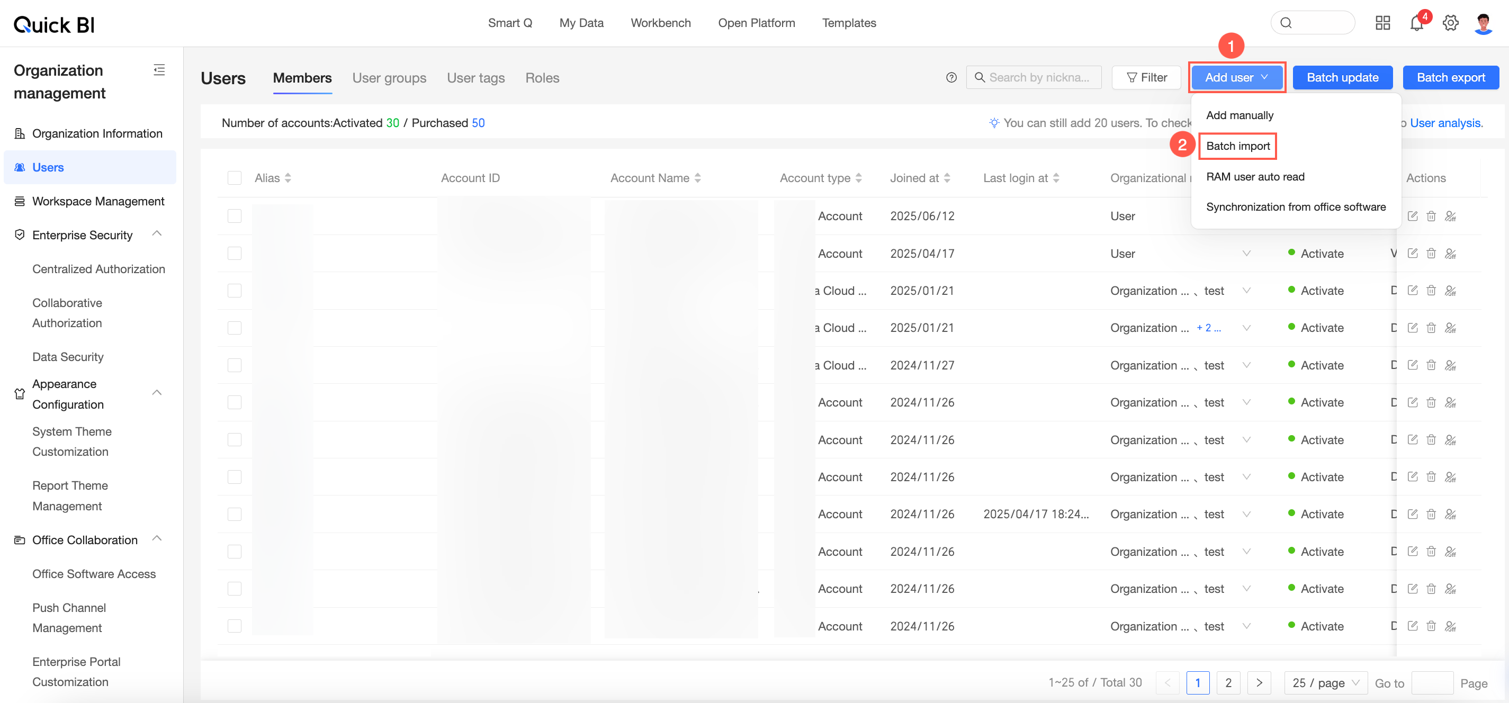Click the notification bell icon
Viewport: 1509px width, 703px height.
click(x=1416, y=23)
